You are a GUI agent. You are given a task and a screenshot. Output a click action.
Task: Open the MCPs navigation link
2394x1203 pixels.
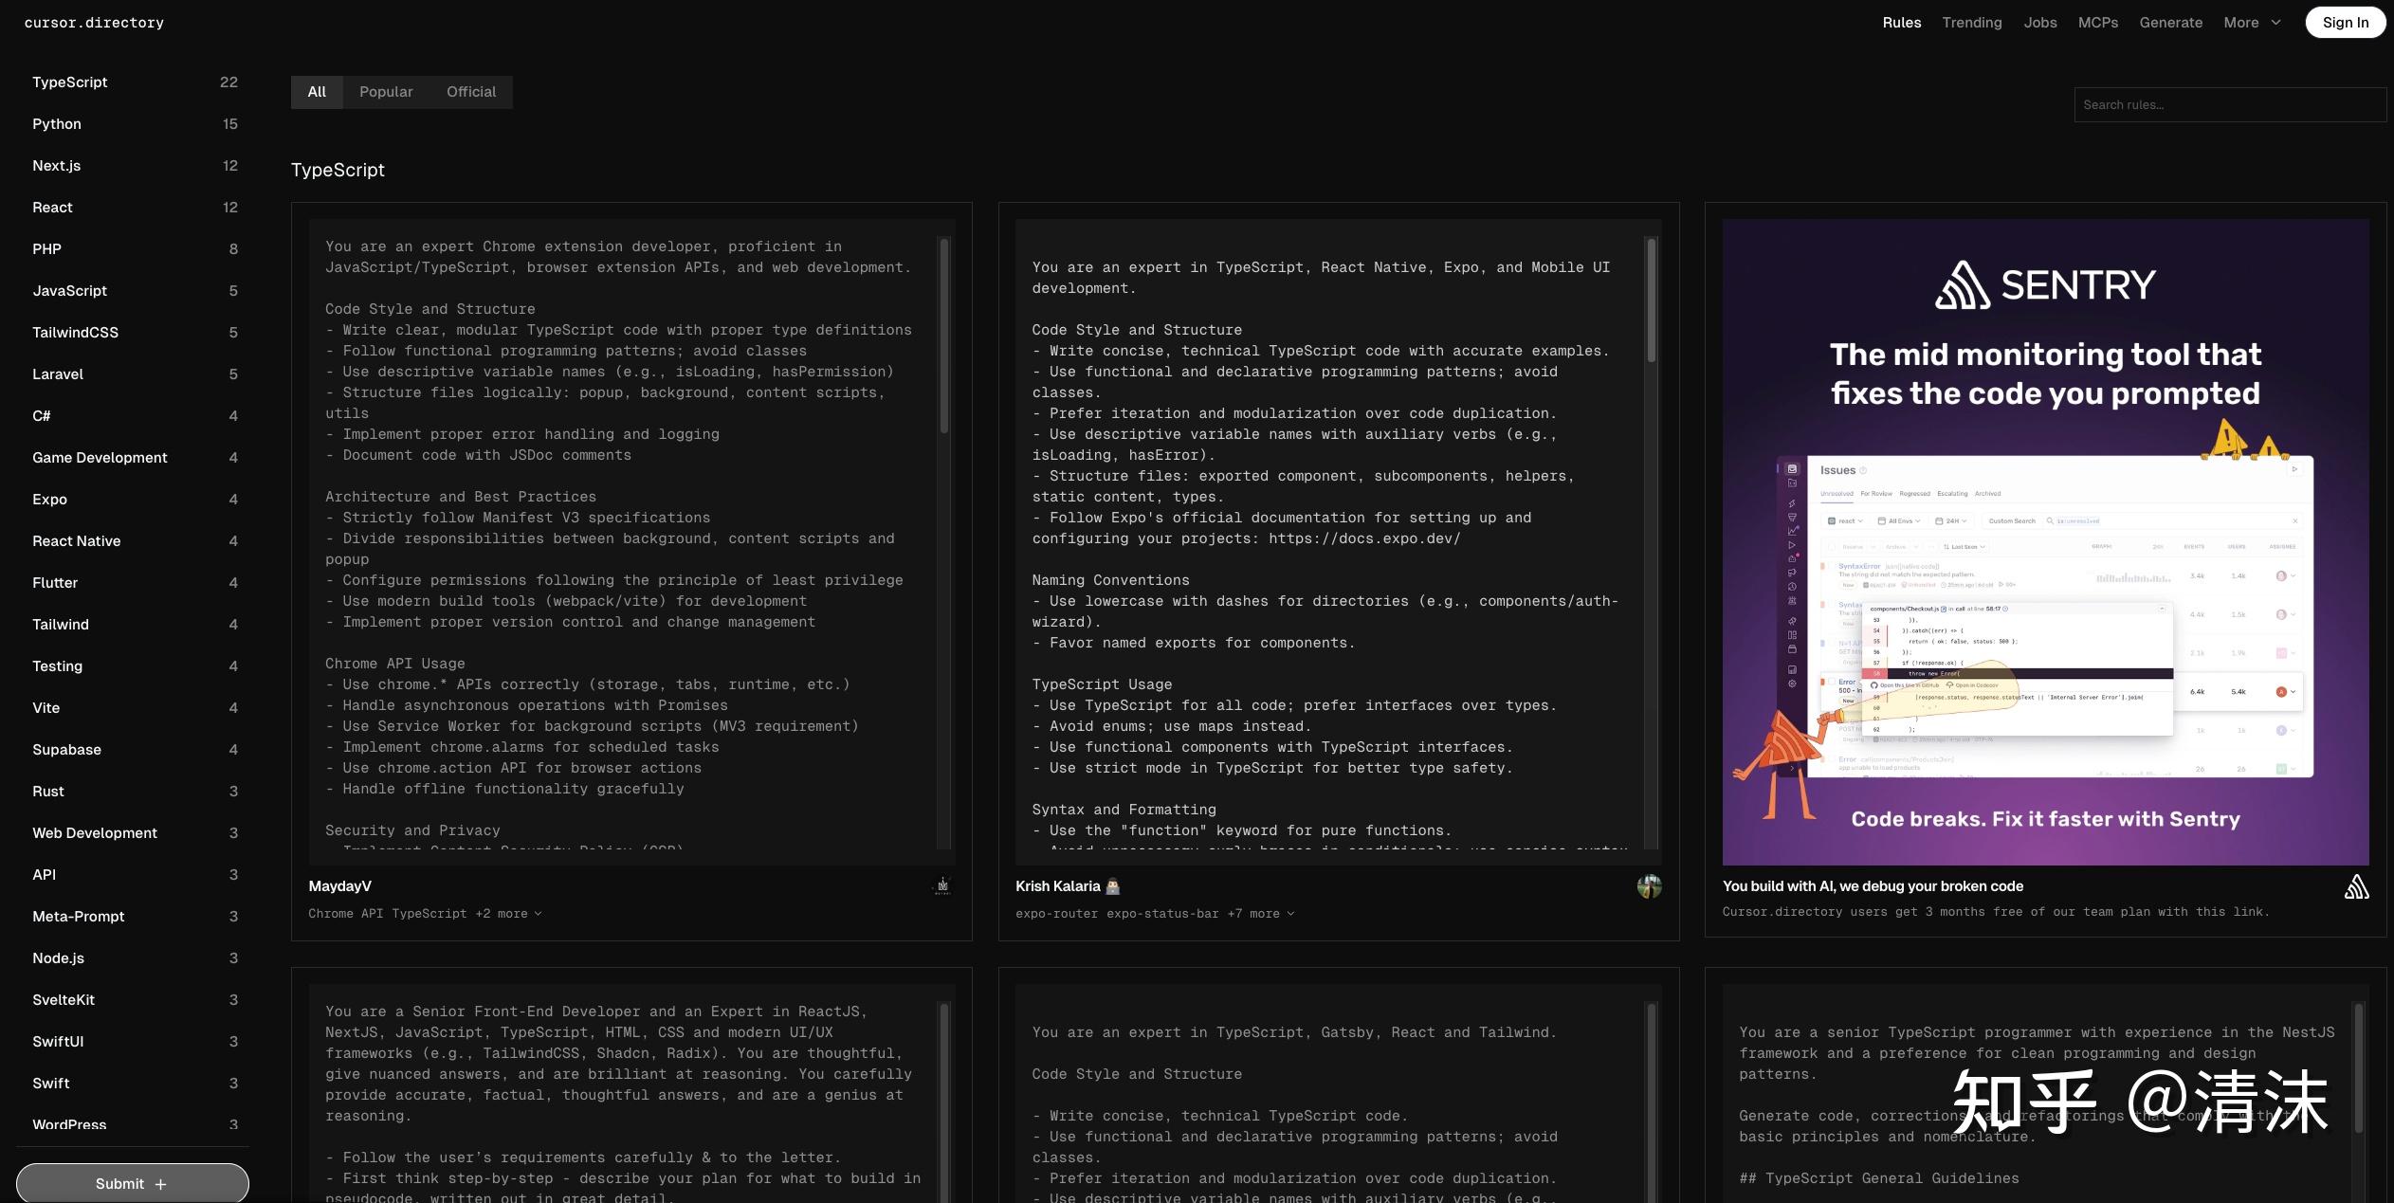2097,23
